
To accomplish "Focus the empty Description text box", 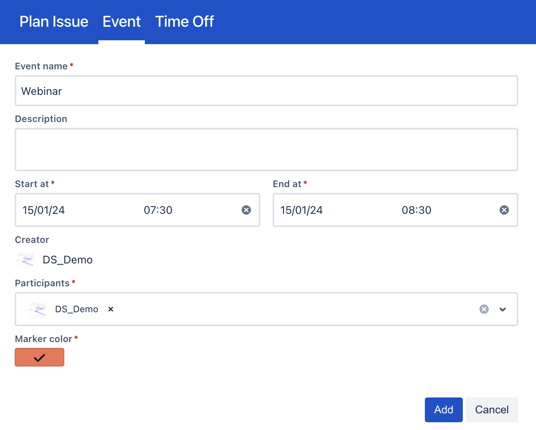I will point(266,150).
